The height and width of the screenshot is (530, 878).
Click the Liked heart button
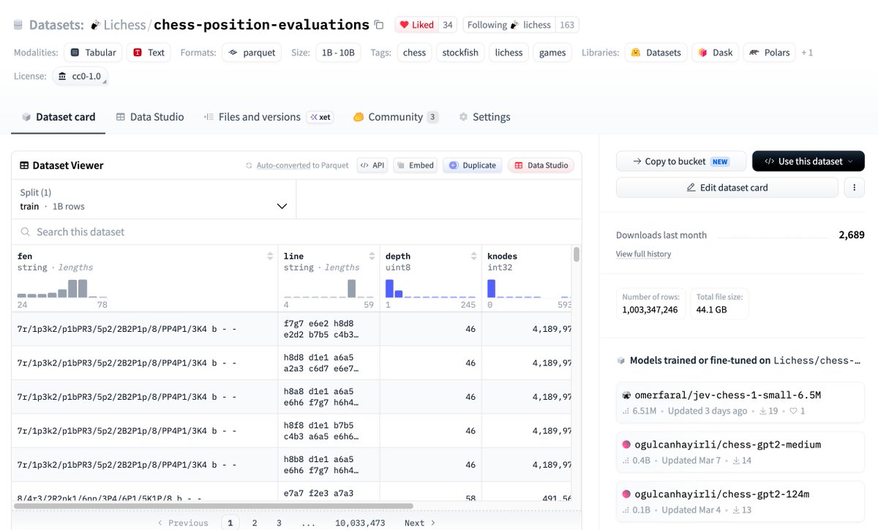pyautogui.click(x=416, y=25)
